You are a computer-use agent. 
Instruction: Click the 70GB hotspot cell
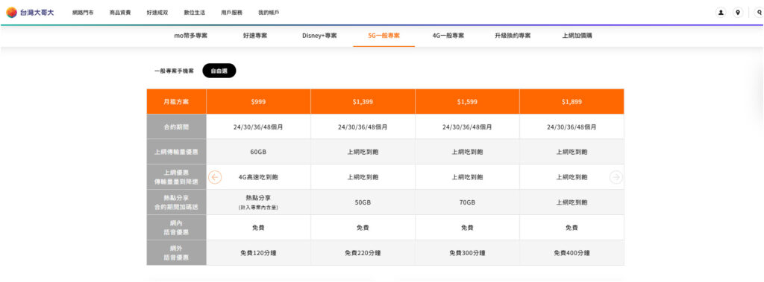click(x=467, y=202)
